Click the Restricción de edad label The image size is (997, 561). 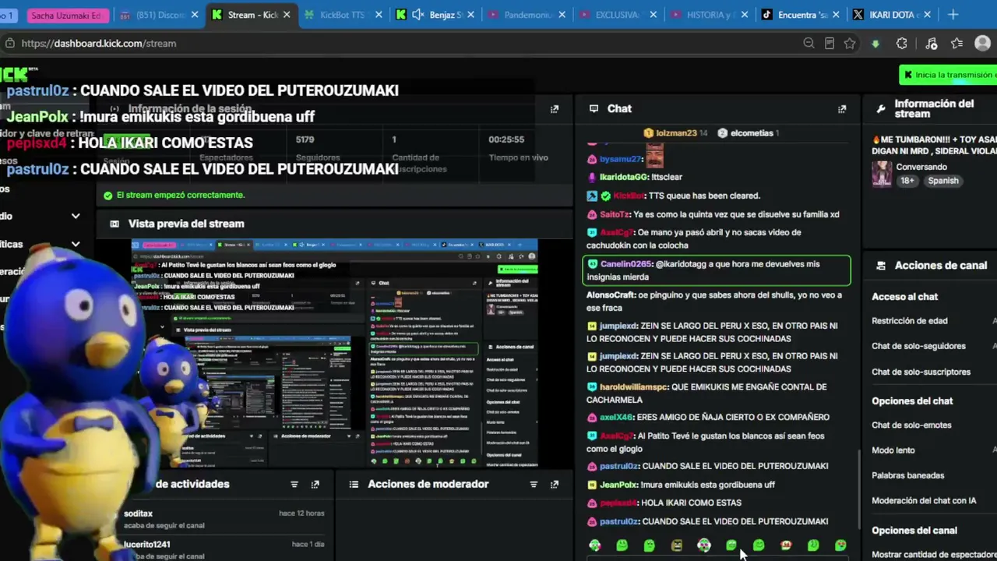(x=910, y=321)
